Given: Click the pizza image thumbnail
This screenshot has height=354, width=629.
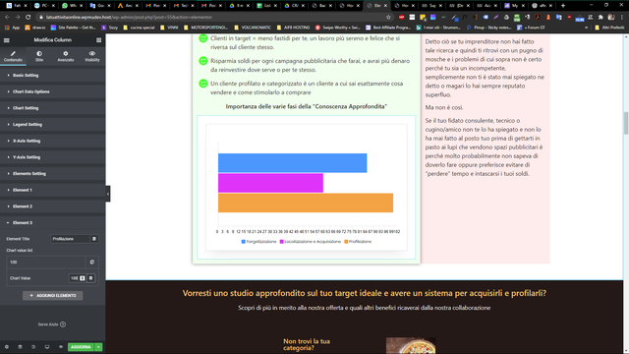Looking at the screenshot, I should pos(411,345).
